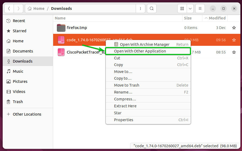Choose Compress… from the context menu

[148, 99]
